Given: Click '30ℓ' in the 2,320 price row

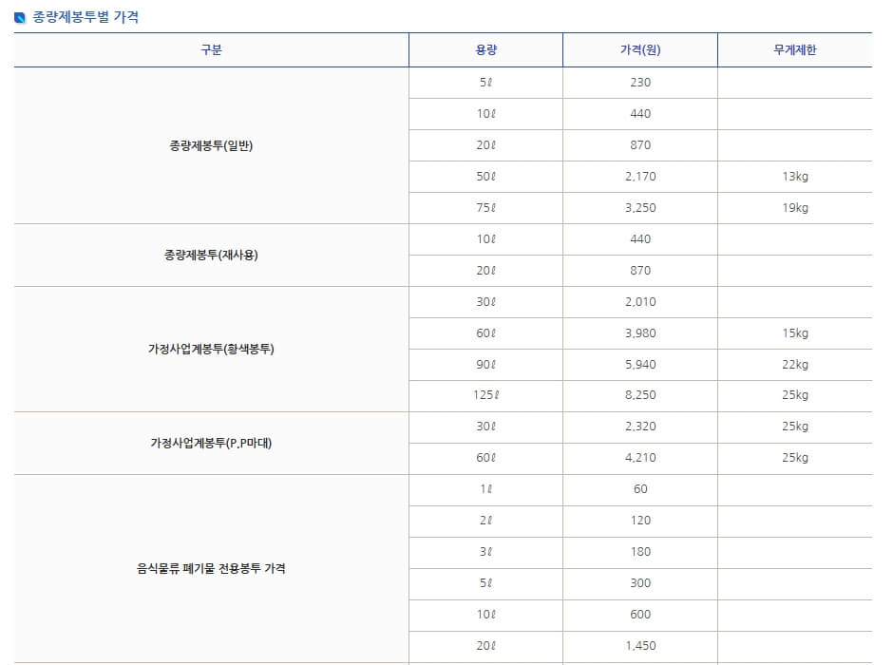Looking at the screenshot, I should pyautogui.click(x=485, y=426).
